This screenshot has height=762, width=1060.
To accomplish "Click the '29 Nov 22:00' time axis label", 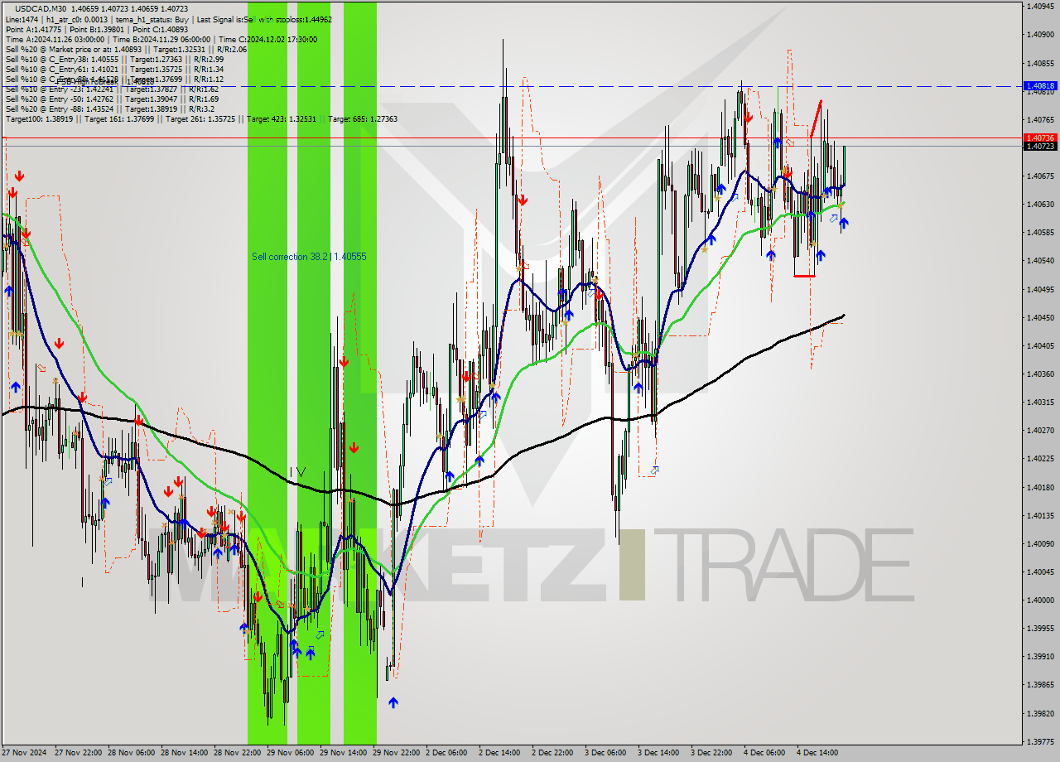I will [397, 753].
